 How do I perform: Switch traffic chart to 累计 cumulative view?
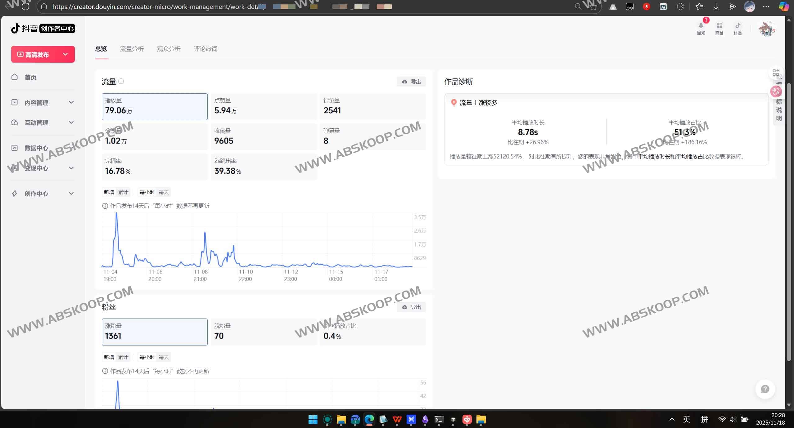123,192
